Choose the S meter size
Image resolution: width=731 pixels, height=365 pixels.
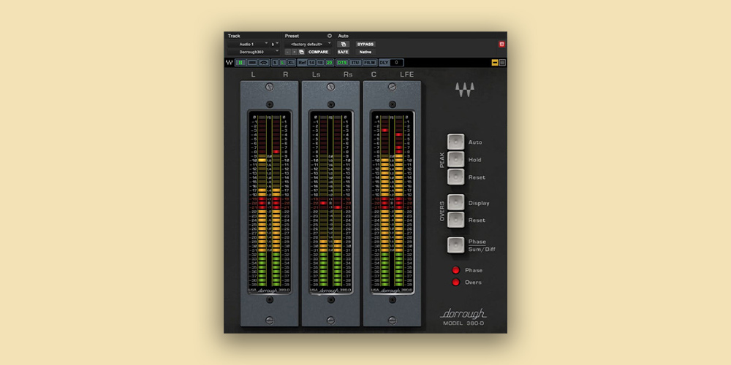275,62
